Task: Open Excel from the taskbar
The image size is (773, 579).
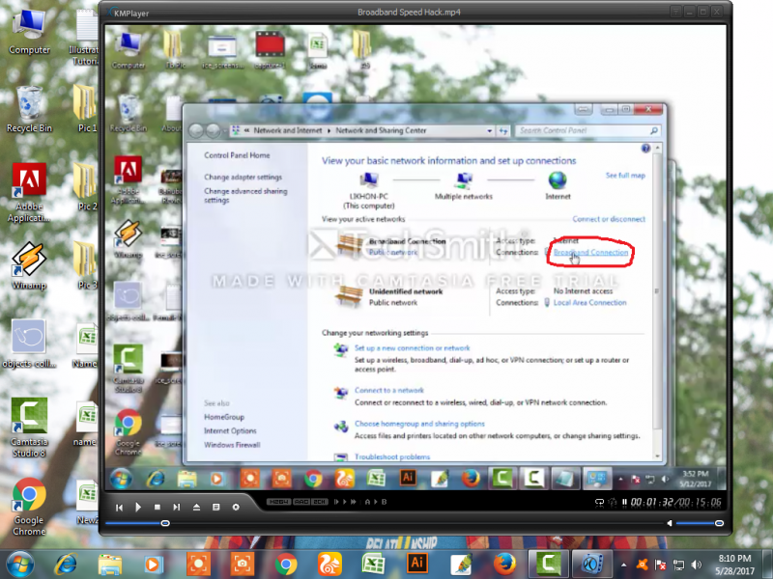Action: [373, 565]
